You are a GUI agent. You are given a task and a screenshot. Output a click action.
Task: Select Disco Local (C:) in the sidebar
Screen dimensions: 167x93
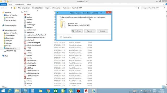[11, 48]
